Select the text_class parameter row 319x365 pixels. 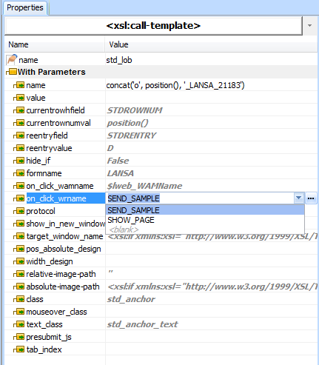[x=161, y=324]
